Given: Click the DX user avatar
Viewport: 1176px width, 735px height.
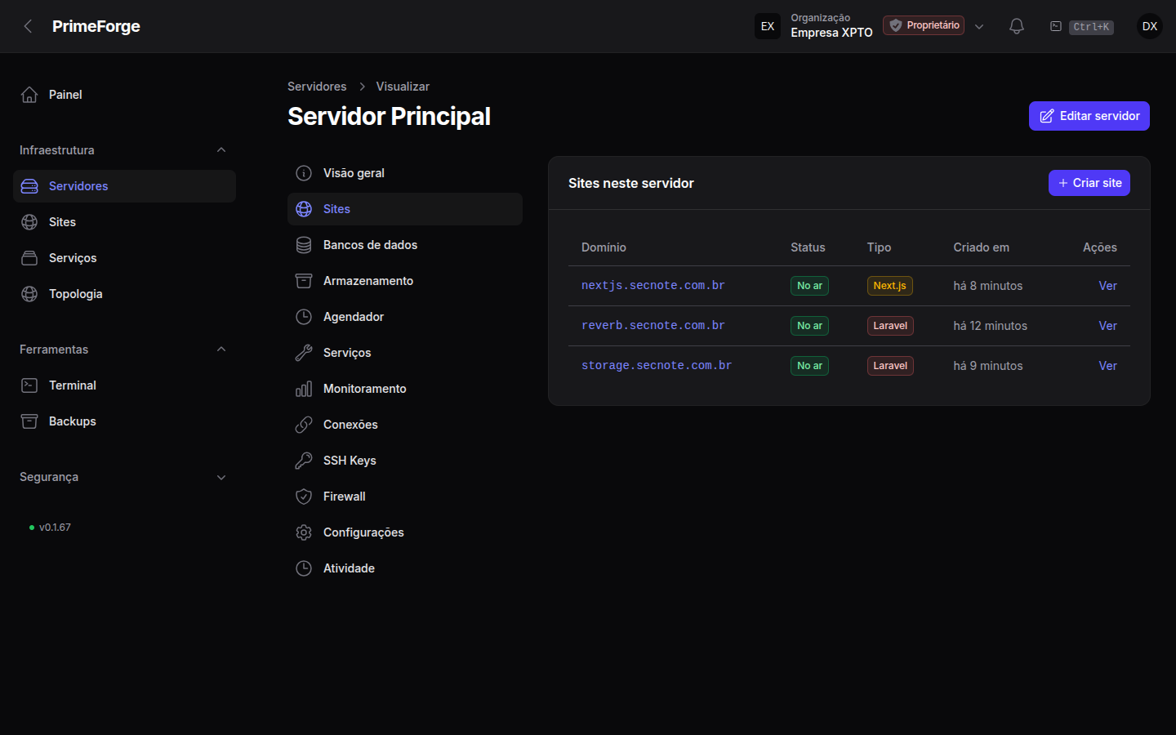Looking at the screenshot, I should (x=1150, y=26).
